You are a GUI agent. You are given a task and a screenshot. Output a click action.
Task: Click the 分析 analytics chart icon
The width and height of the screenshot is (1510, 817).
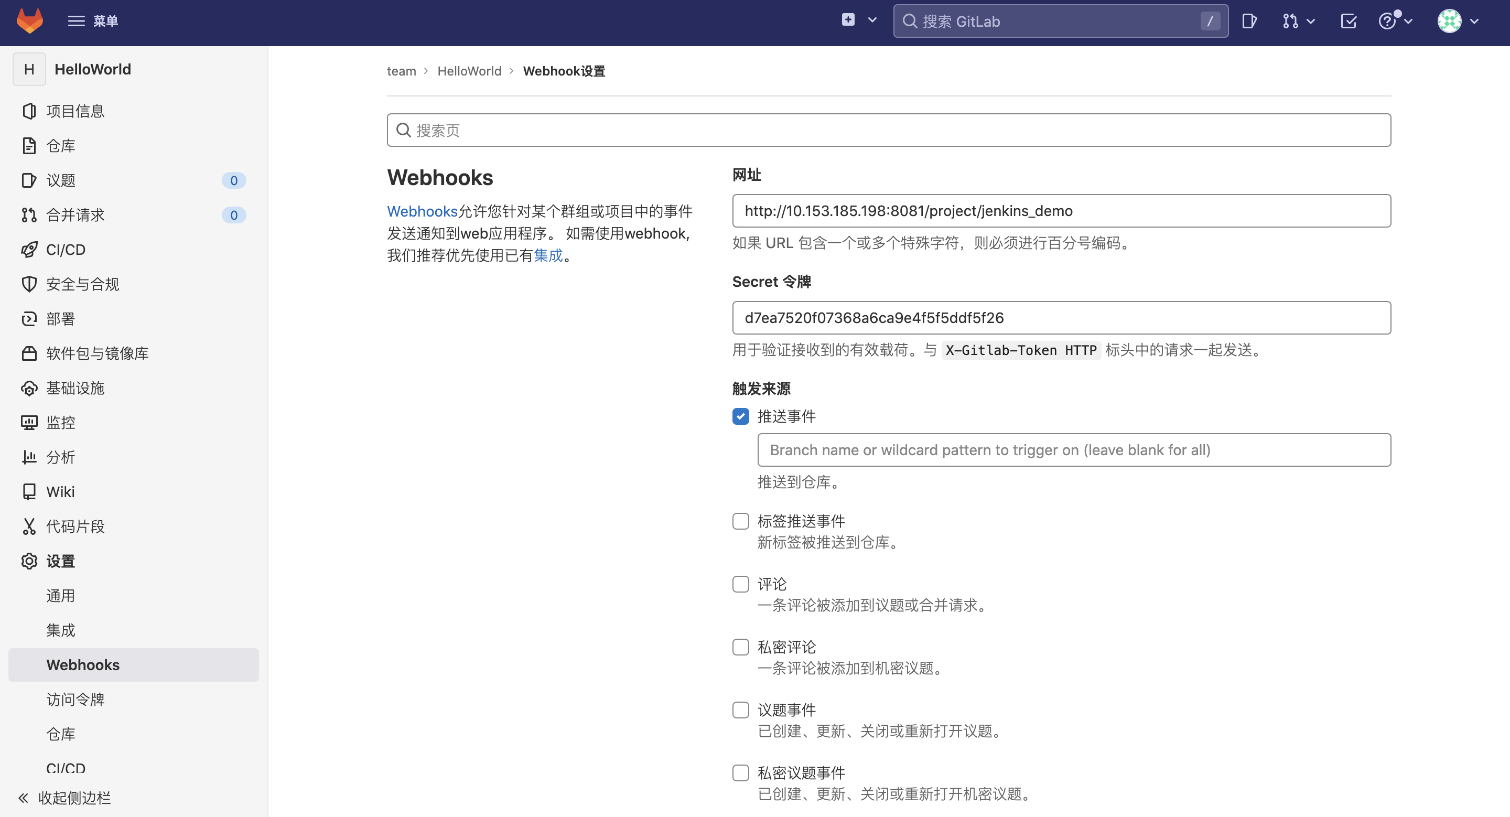pyautogui.click(x=29, y=457)
